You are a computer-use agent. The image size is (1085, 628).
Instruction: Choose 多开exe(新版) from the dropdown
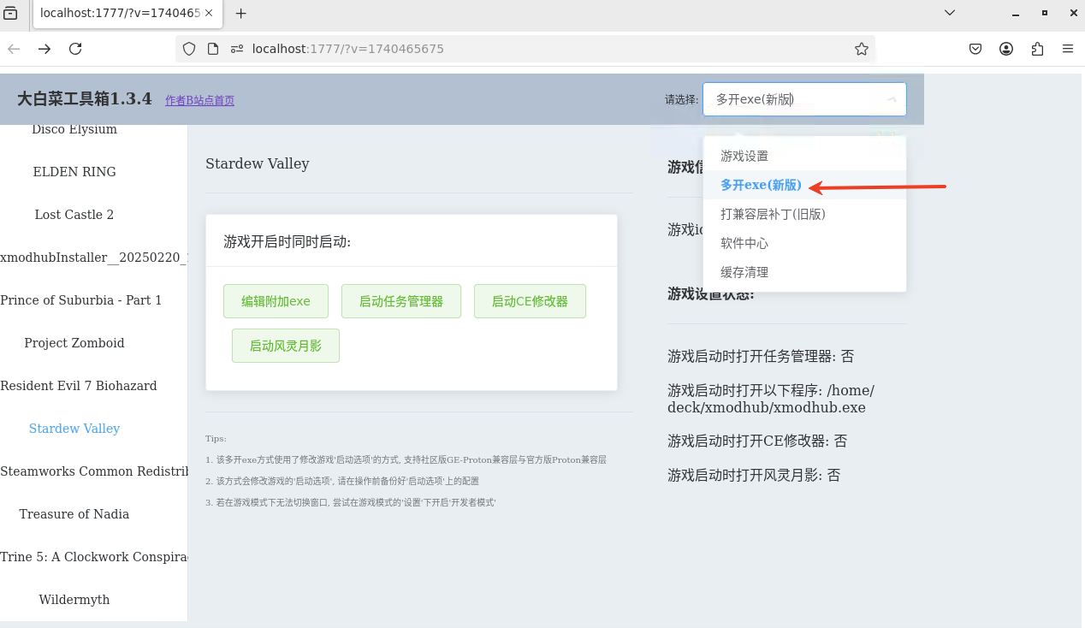pyautogui.click(x=804, y=185)
